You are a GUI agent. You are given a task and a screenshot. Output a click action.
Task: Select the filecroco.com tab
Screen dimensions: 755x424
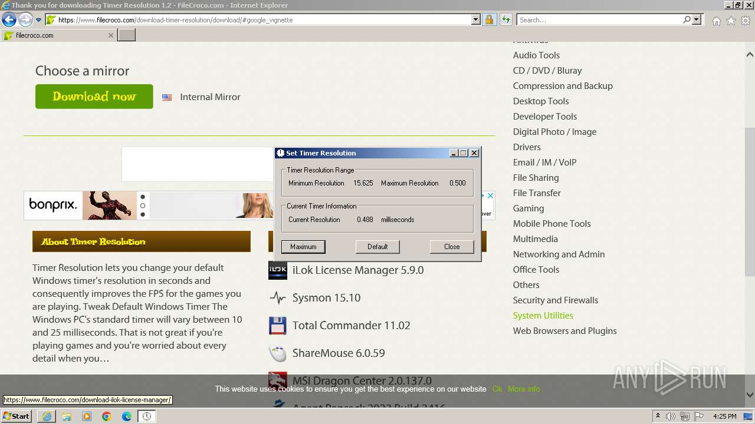click(58, 35)
